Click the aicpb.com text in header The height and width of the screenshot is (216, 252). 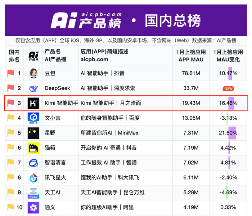point(94,59)
